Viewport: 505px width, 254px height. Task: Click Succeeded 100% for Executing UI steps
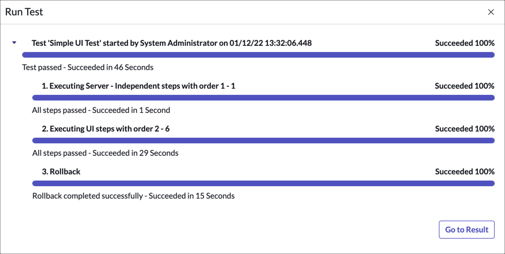(x=464, y=129)
